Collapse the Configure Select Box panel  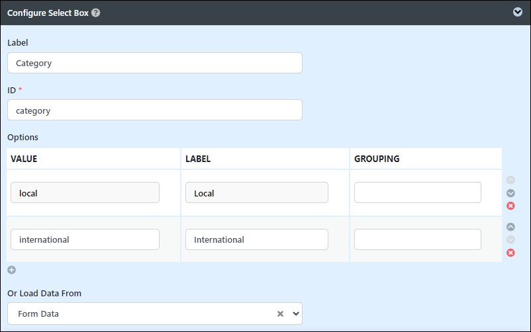coord(518,12)
